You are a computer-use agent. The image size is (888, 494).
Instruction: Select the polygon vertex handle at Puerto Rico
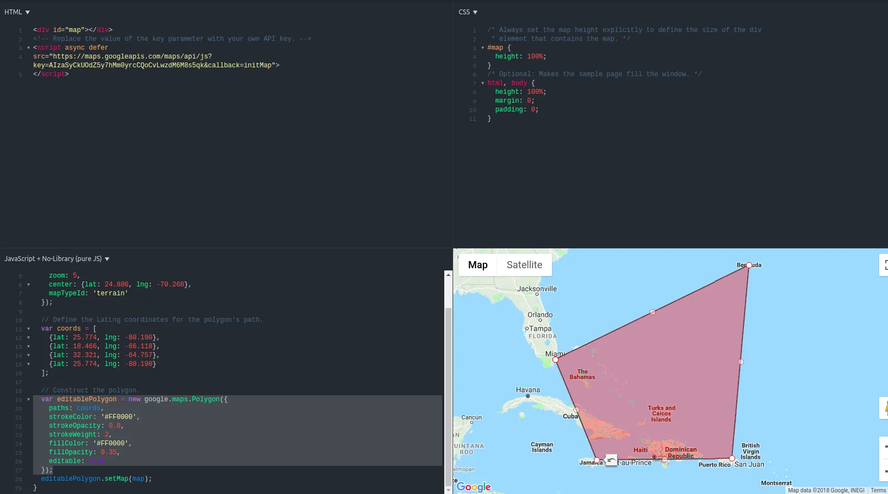click(732, 459)
